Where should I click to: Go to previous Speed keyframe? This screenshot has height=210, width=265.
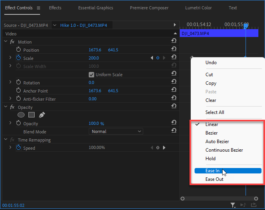coord(152,148)
